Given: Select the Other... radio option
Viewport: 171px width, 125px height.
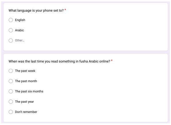Looking at the screenshot, I should tap(11, 40).
